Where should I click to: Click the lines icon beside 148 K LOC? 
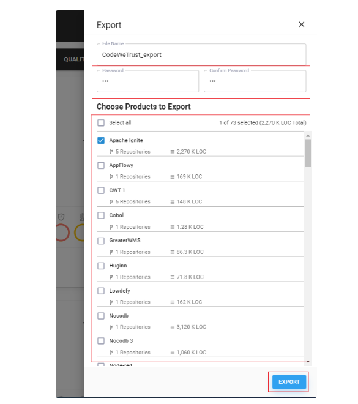[x=173, y=202]
